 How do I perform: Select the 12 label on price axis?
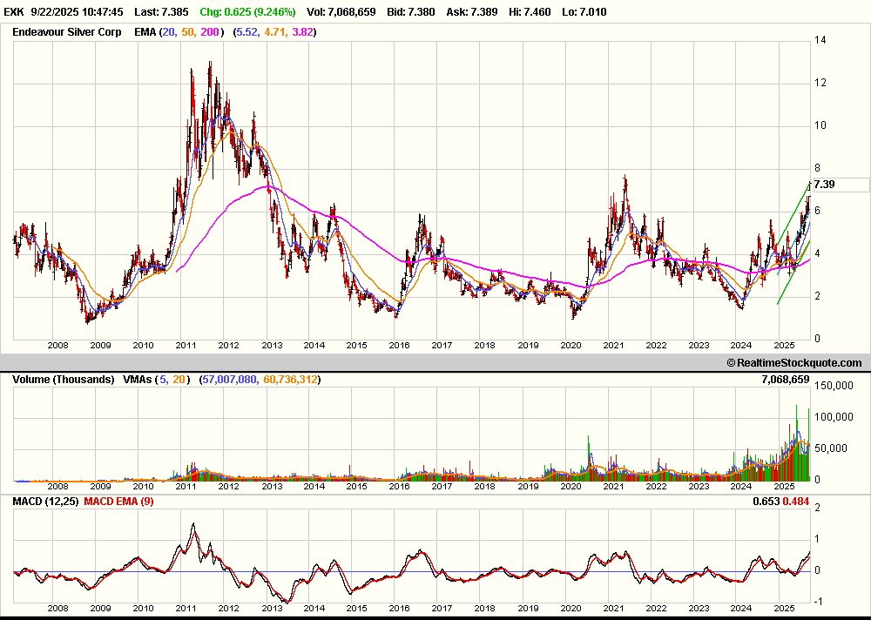(820, 83)
